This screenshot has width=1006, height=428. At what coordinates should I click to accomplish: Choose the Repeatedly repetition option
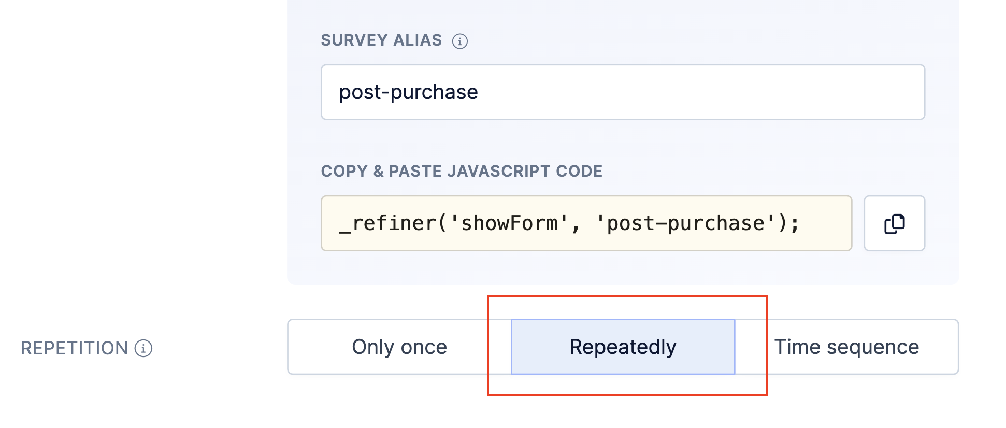[x=623, y=347]
